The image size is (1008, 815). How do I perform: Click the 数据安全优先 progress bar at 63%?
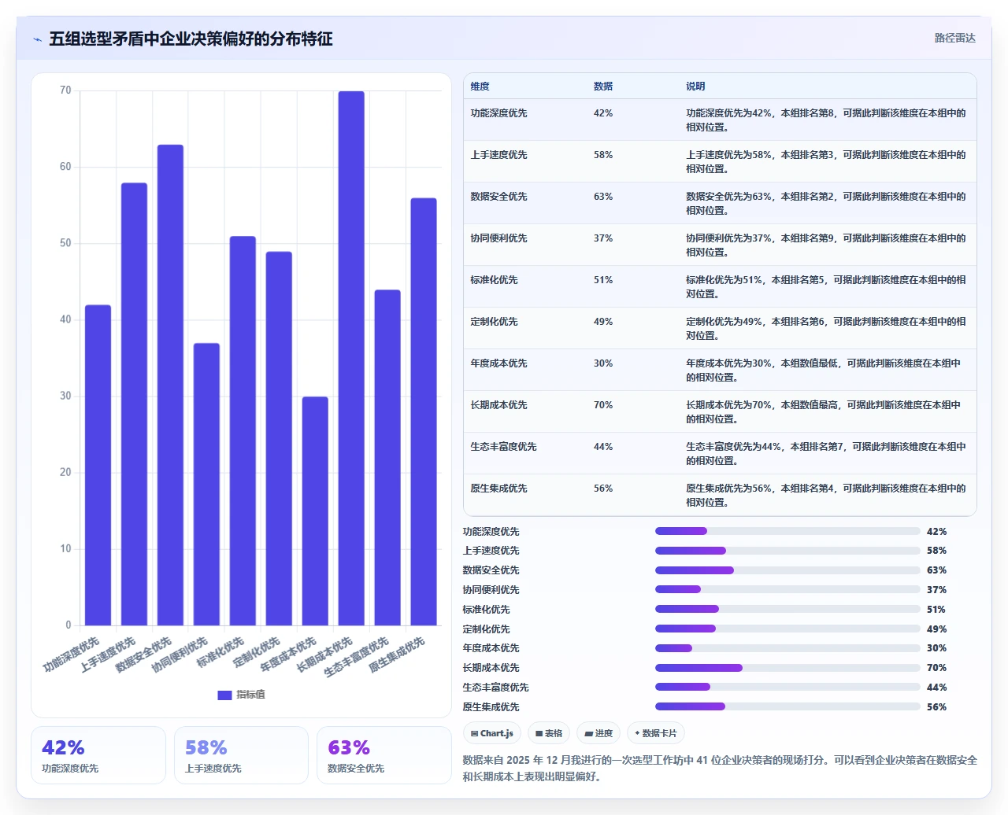pyautogui.click(x=787, y=570)
